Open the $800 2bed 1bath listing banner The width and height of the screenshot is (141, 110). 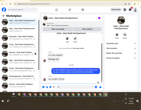[x=72, y=24]
